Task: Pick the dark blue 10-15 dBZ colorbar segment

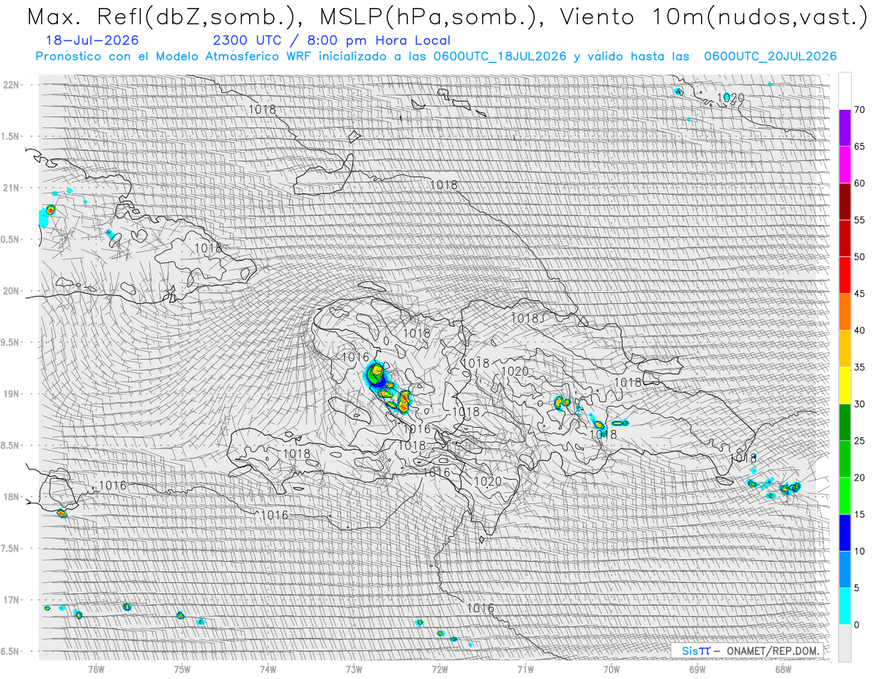Action: (x=845, y=533)
